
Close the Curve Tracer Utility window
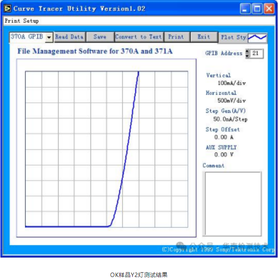point(269,9)
